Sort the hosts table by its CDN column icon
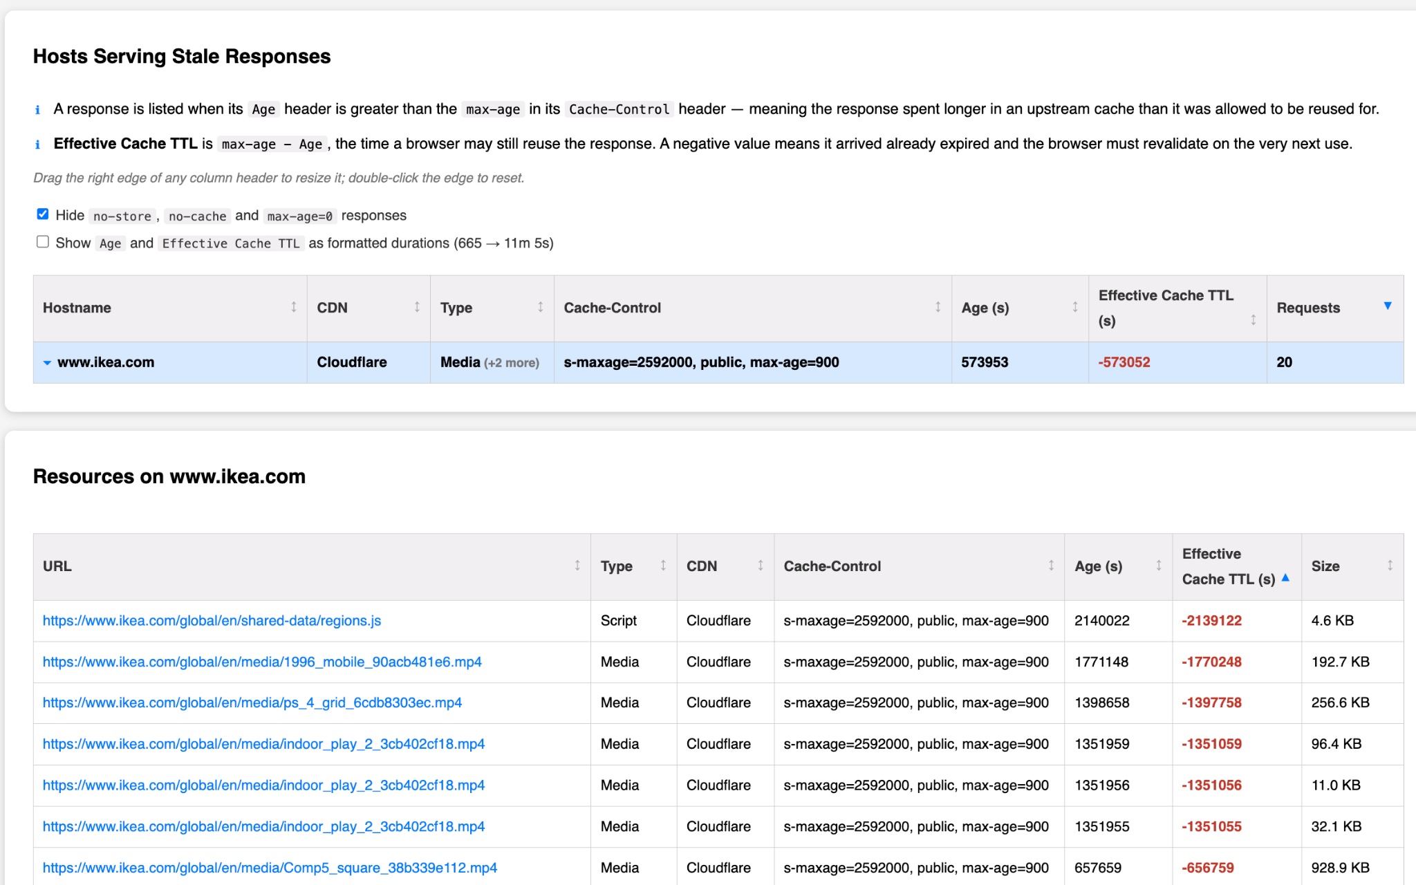1416x885 pixels. tap(417, 307)
